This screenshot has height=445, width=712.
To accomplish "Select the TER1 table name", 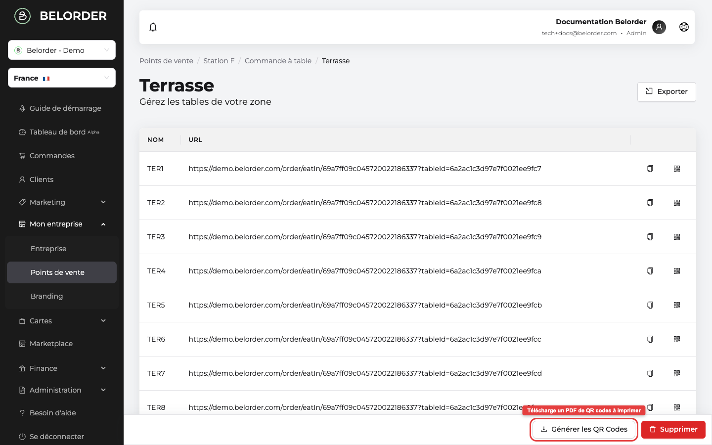I will point(155,169).
